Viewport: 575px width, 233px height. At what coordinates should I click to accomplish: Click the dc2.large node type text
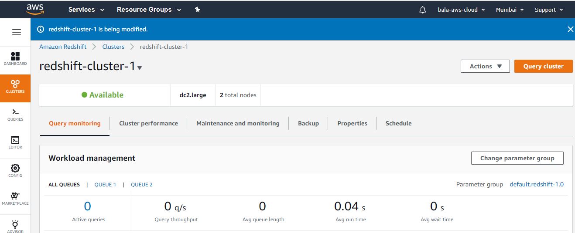tap(193, 95)
